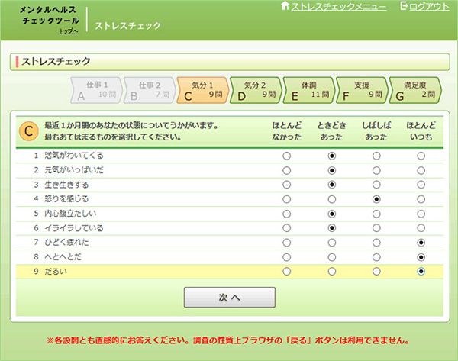Select ときどきあった for 怒りを感じる

(x=332, y=199)
